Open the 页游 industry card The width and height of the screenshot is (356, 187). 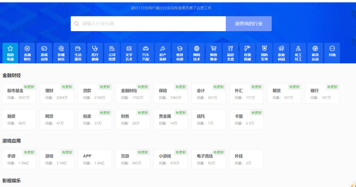[133, 159]
